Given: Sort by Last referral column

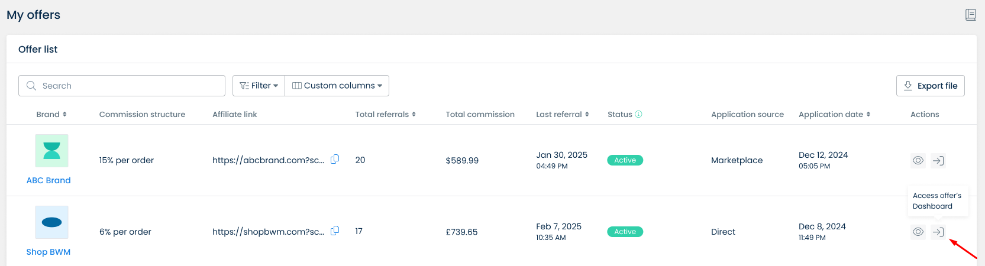Looking at the screenshot, I should pos(562,114).
